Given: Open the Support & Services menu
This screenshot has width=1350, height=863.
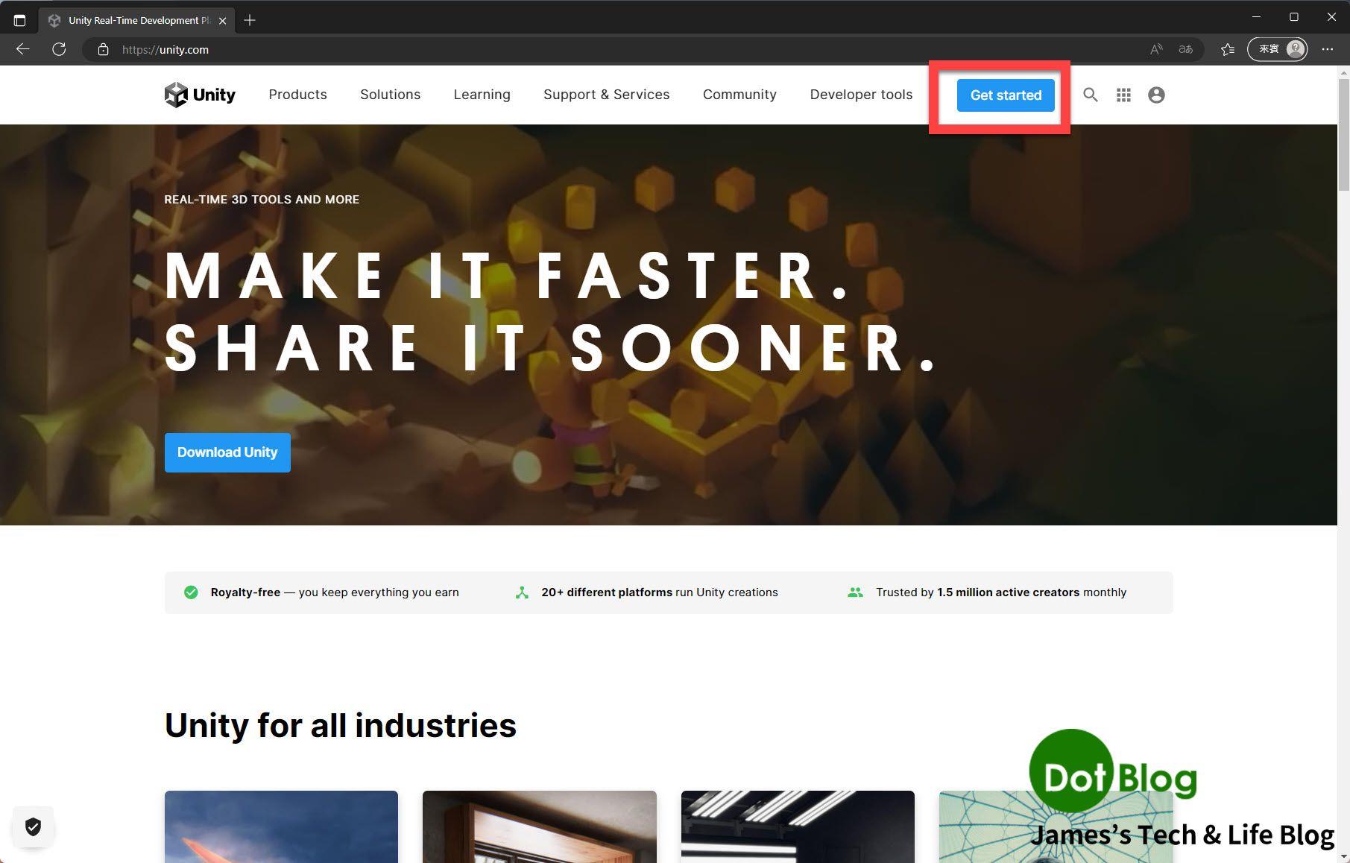Looking at the screenshot, I should pyautogui.click(x=606, y=95).
